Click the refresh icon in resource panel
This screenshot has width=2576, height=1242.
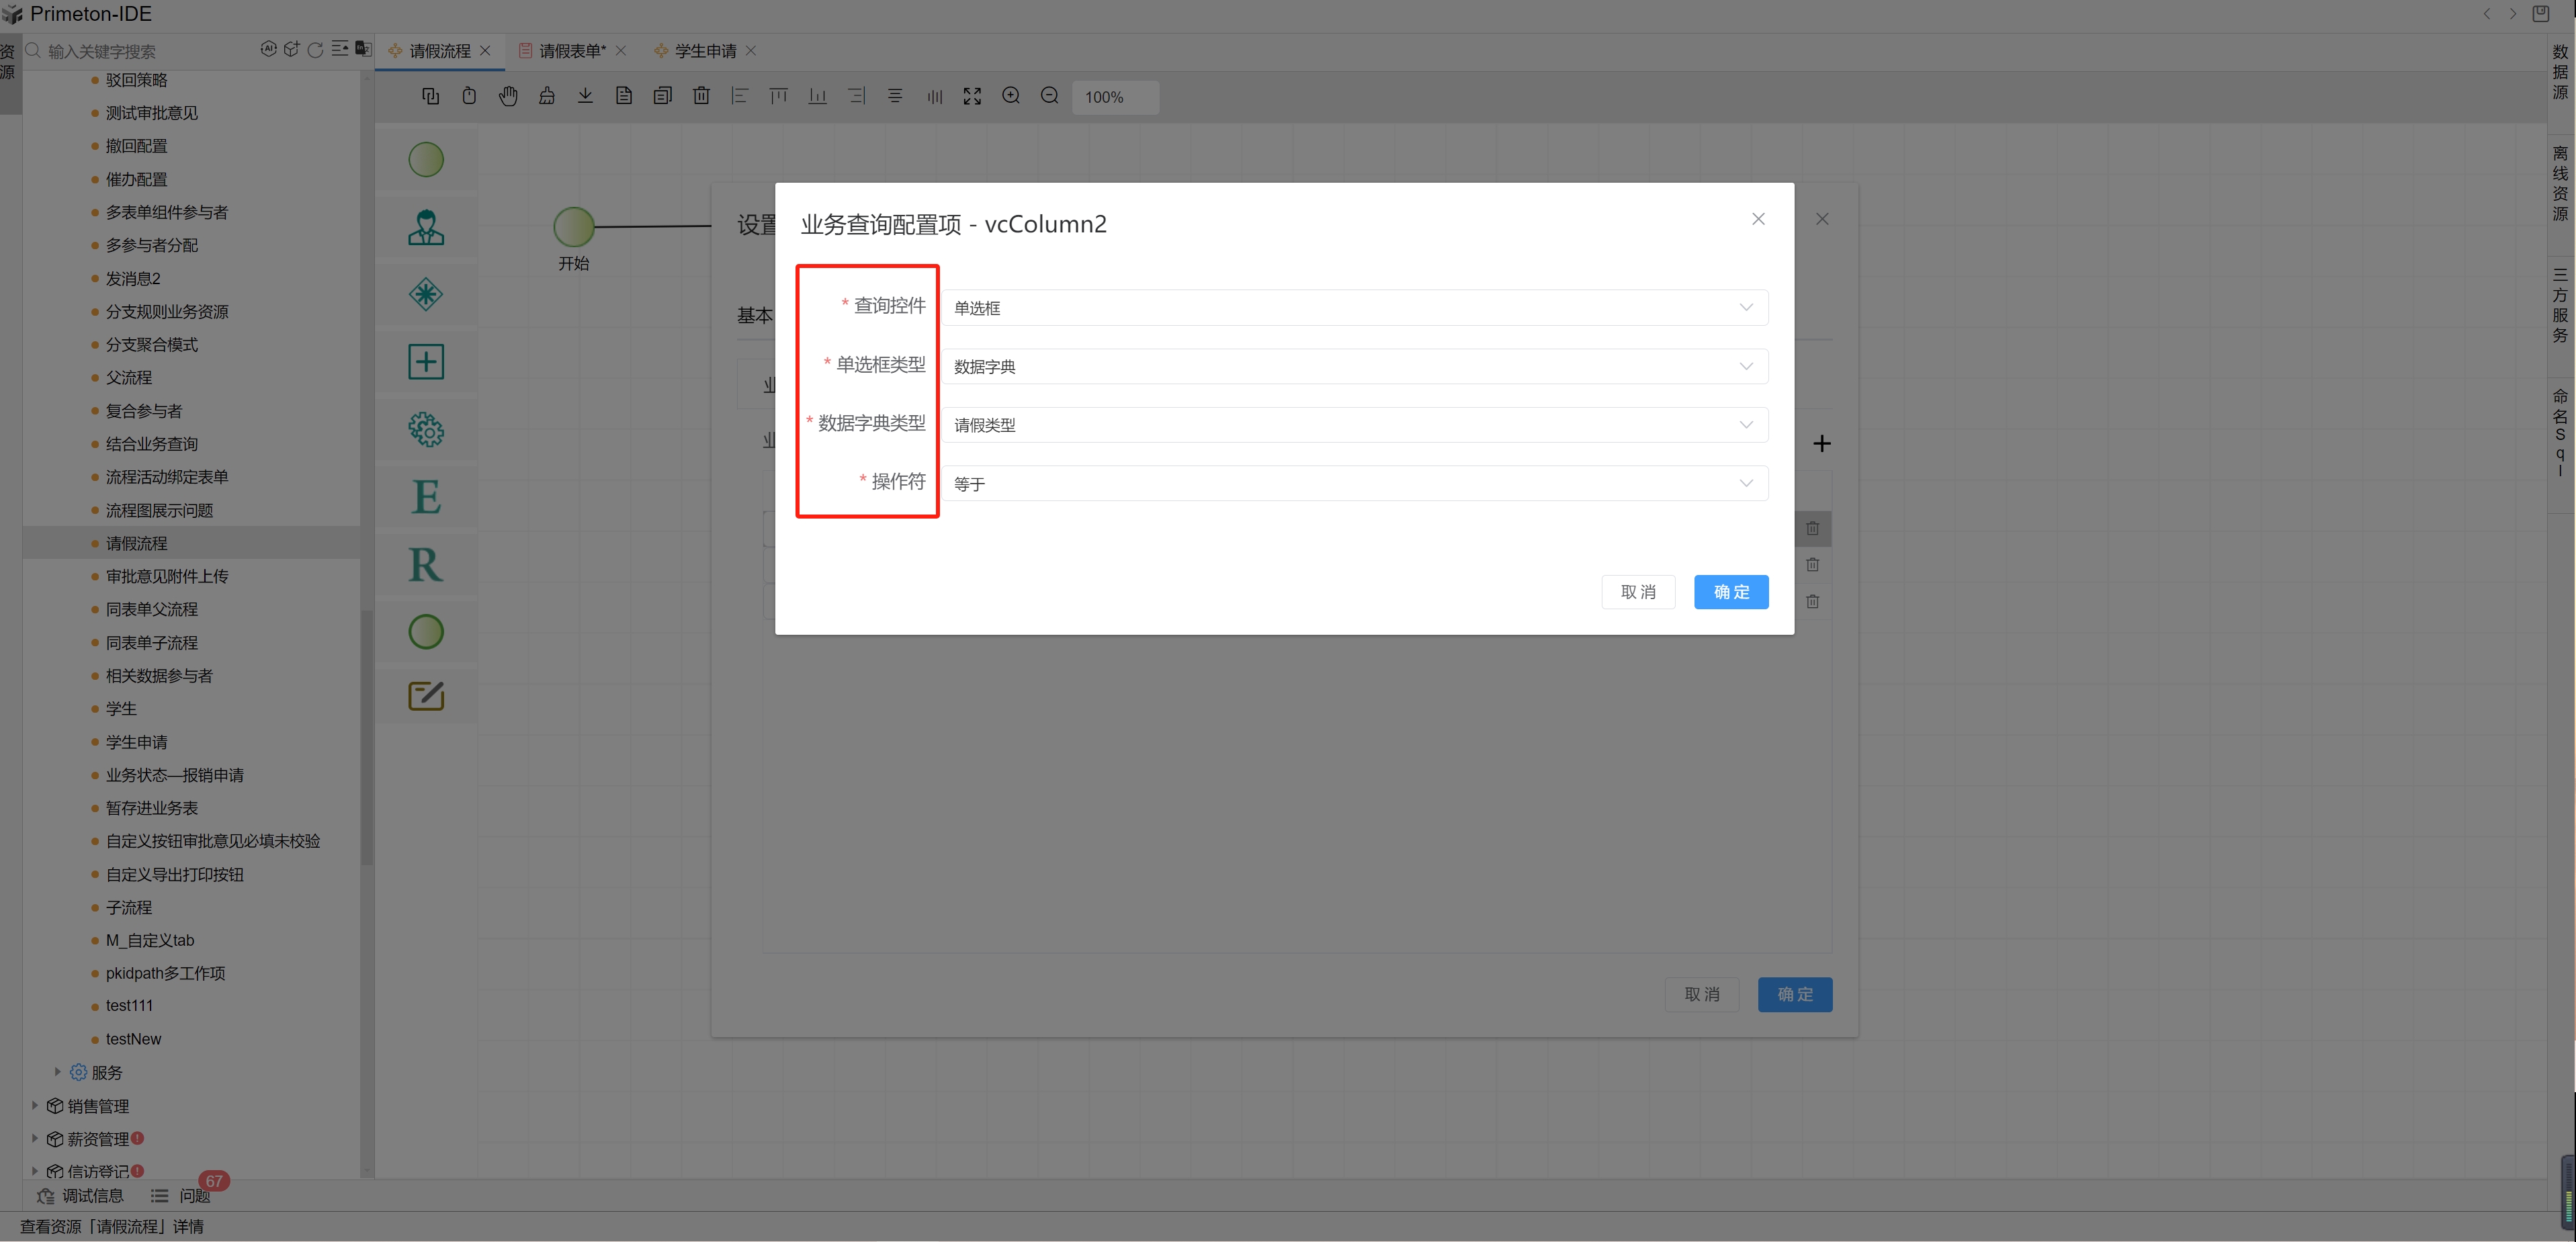pyautogui.click(x=315, y=50)
